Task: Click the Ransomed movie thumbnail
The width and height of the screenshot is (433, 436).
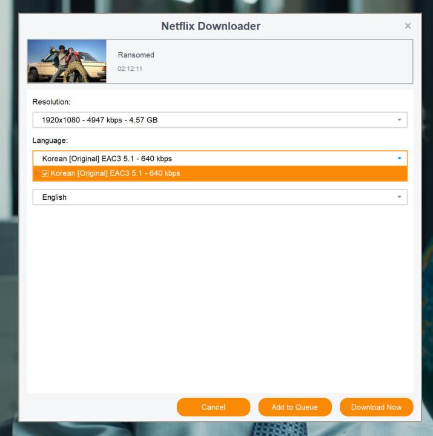Action: click(67, 61)
